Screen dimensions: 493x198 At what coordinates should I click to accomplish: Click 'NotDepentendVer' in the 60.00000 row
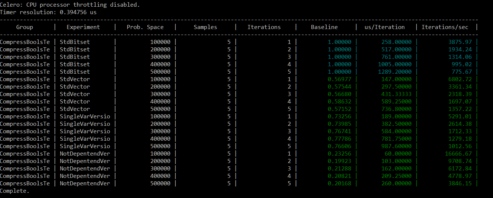point(85,154)
